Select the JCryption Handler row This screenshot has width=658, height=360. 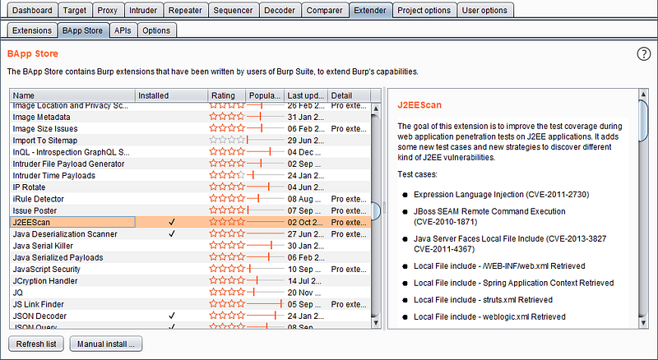[191, 281]
